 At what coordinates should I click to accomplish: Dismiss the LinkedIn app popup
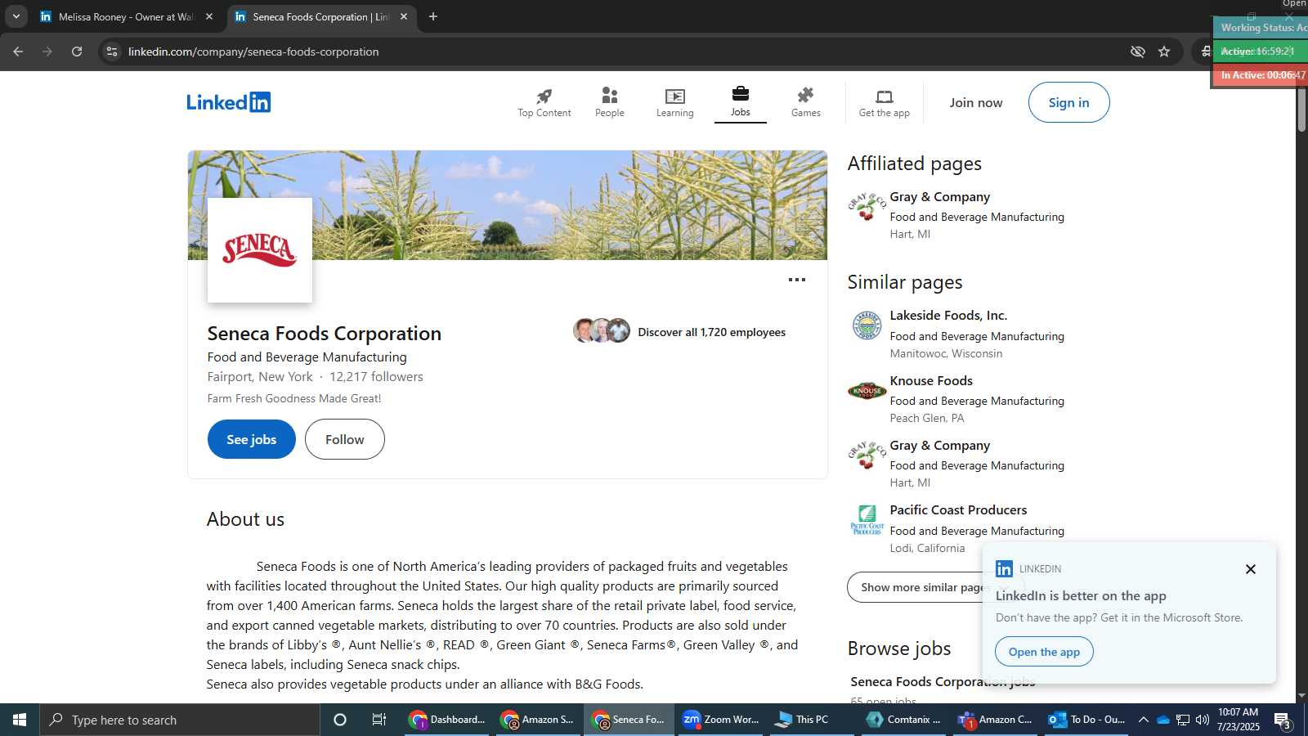click(x=1250, y=569)
